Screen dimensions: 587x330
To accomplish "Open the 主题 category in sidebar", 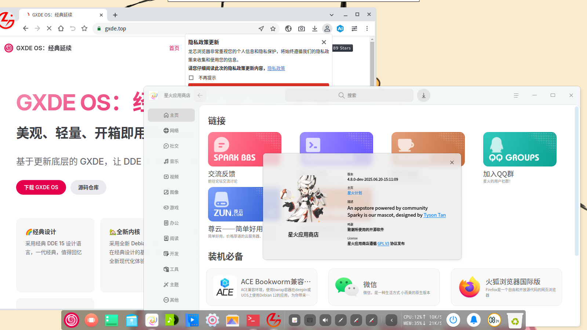I will click(171, 285).
